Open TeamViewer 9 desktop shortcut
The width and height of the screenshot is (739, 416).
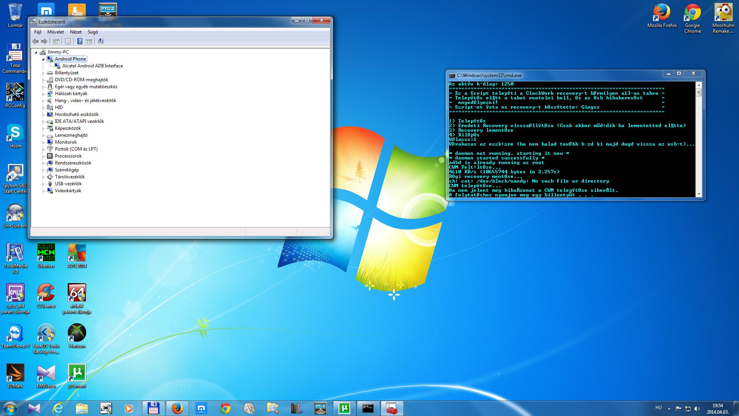tap(15, 336)
